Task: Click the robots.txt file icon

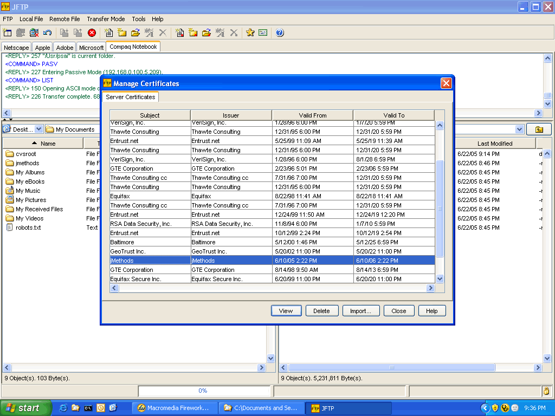Action: coord(10,227)
